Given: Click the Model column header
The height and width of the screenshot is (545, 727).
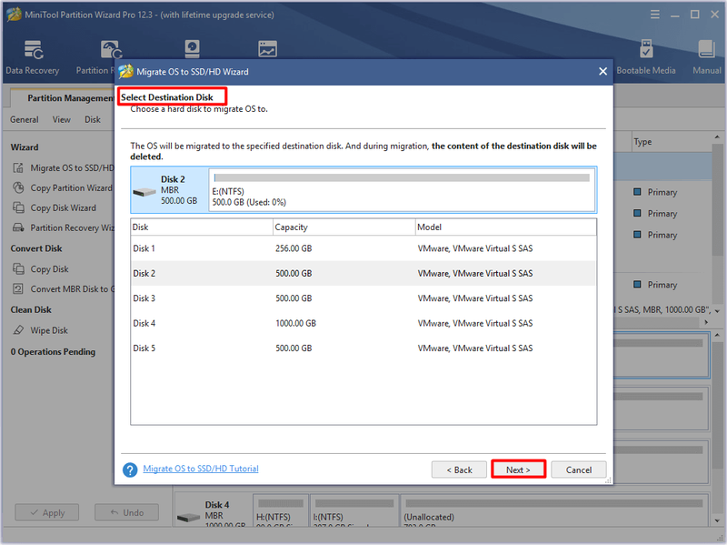Looking at the screenshot, I should 506,227.
